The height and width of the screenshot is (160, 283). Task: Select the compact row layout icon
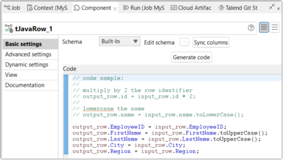(264, 27)
